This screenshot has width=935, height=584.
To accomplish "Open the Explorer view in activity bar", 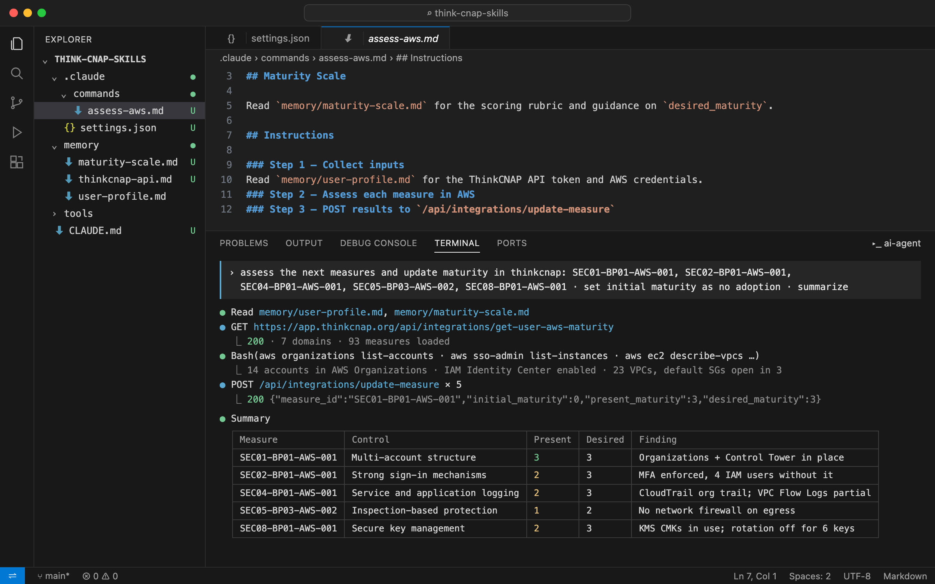I will [x=17, y=44].
